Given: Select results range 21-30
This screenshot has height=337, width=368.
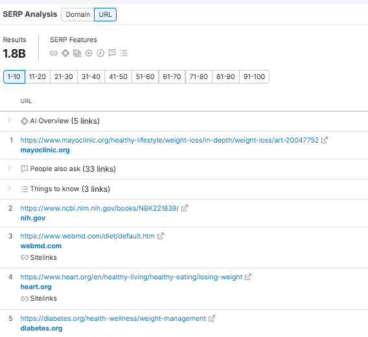Looking at the screenshot, I should pyautogui.click(x=64, y=76).
